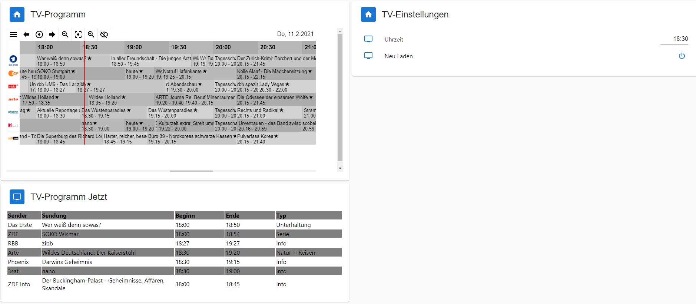The width and height of the screenshot is (696, 304).
Task: Open 'Der Zürich-Krimi' program entry
Action: (x=276, y=61)
